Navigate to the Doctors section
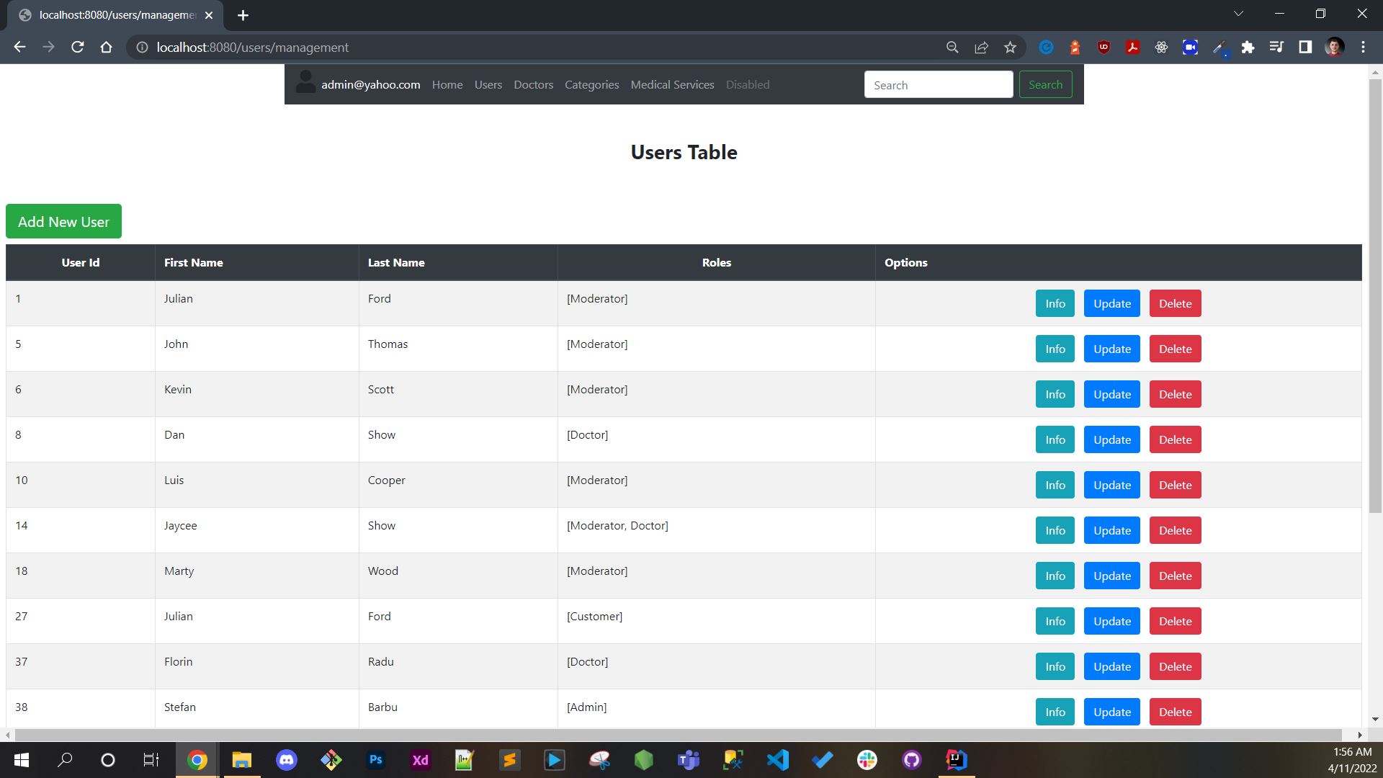Viewport: 1383px width, 778px height. point(533,84)
